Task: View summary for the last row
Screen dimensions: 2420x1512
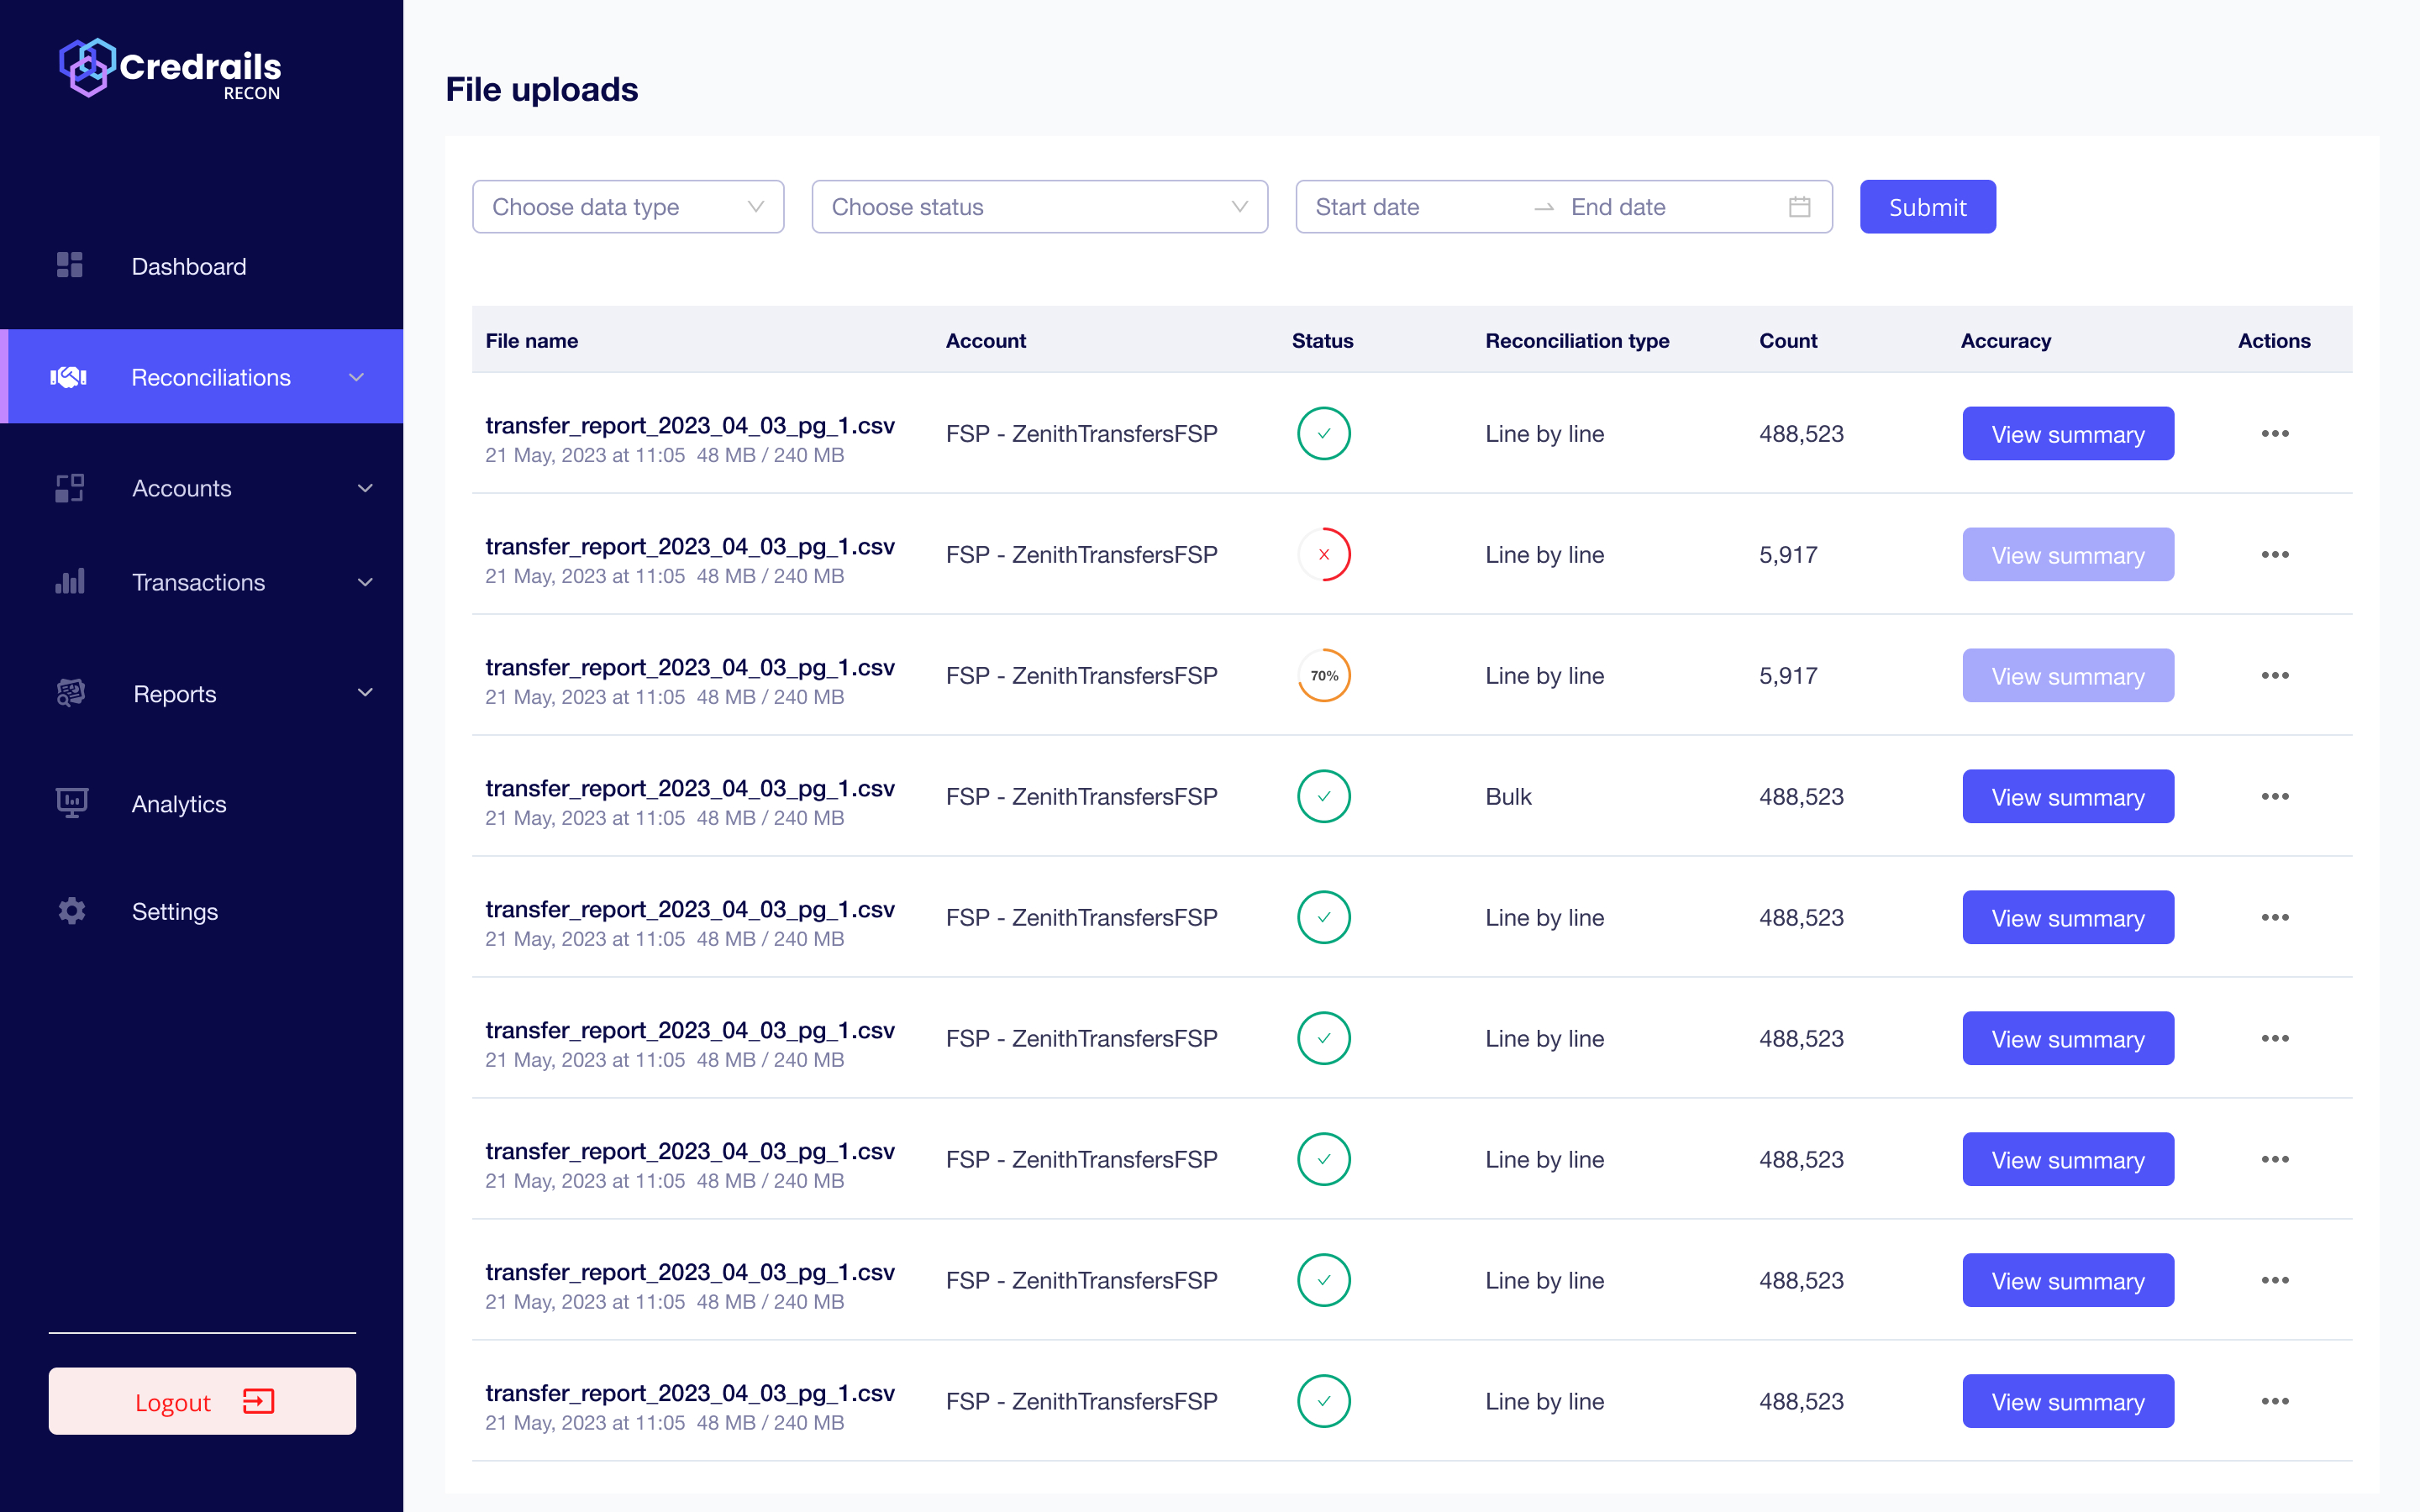Action: tap(2068, 1401)
